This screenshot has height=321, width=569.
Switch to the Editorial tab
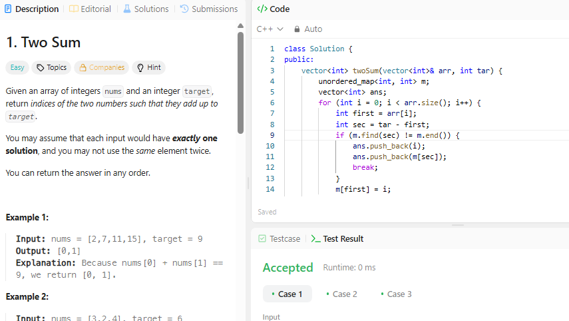(90, 9)
